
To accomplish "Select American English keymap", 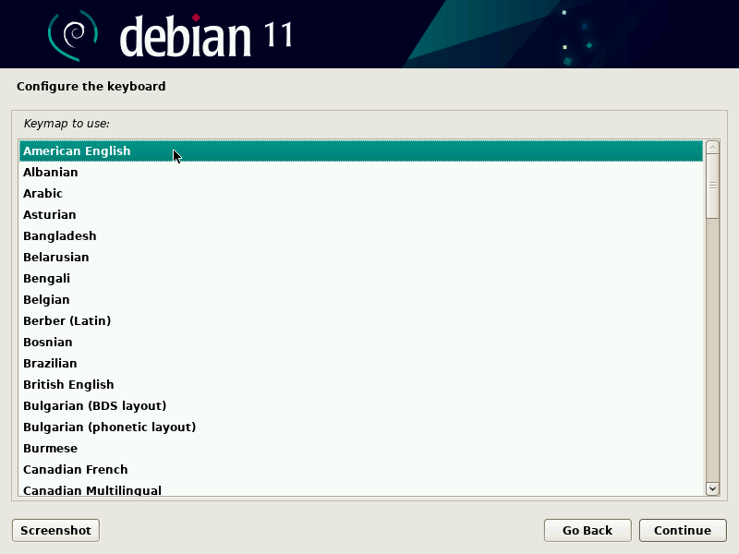I will (x=77, y=151).
